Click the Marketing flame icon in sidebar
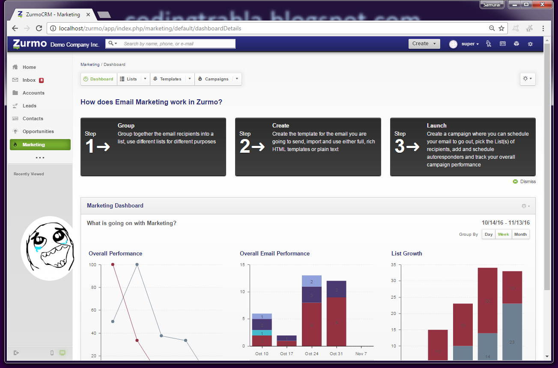This screenshot has width=558, height=368. [x=15, y=145]
